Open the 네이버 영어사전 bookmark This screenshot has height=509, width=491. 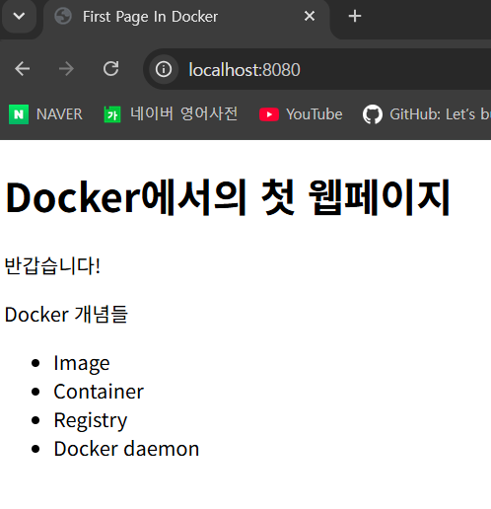171,114
